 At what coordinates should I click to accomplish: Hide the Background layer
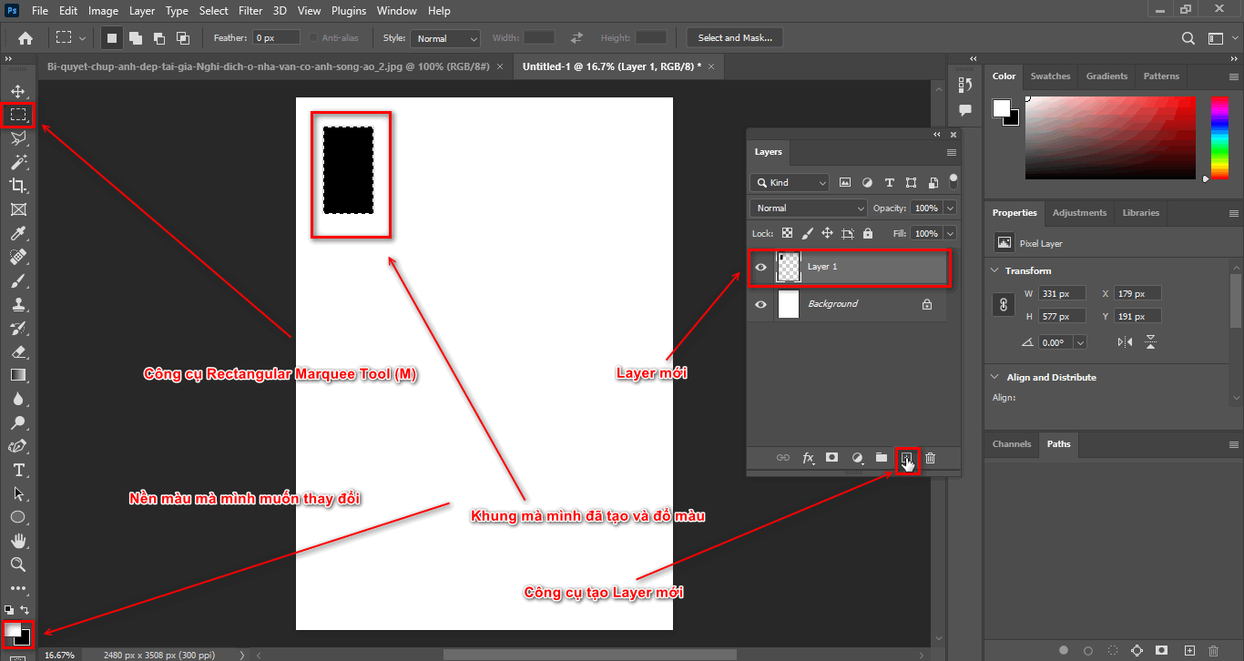pyautogui.click(x=760, y=304)
